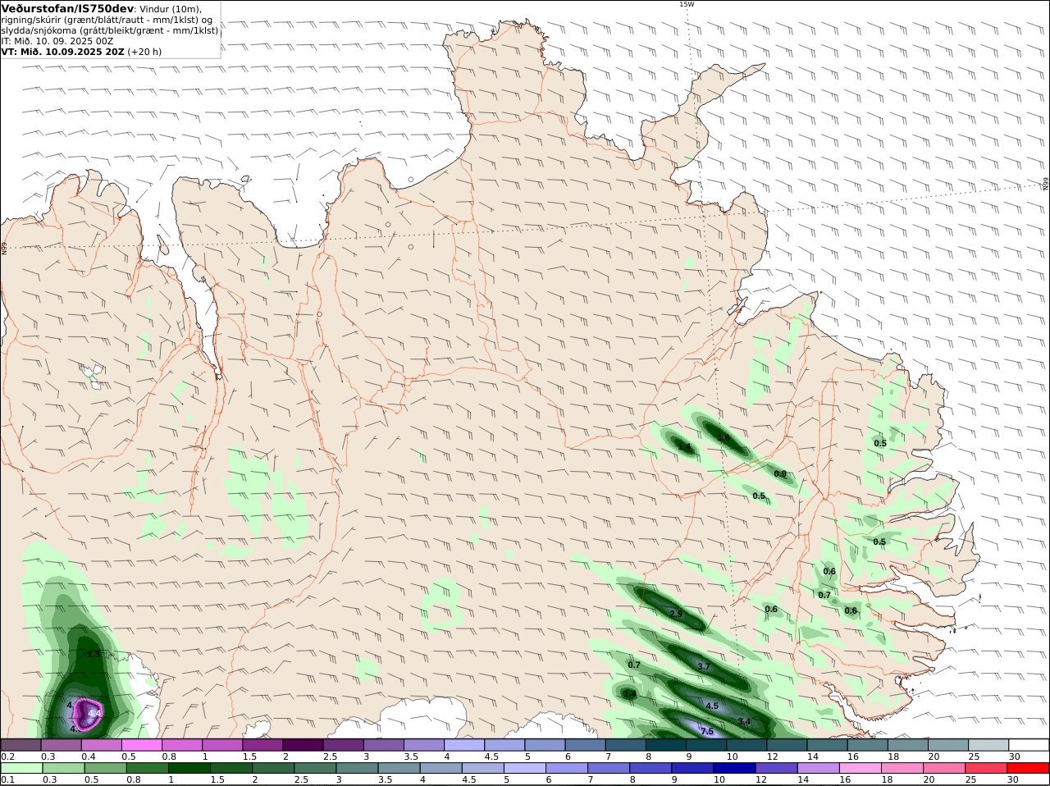Click the 1.3 value in southwest rain area
Image resolution: width=1050 pixels, height=786 pixels.
tap(94, 654)
